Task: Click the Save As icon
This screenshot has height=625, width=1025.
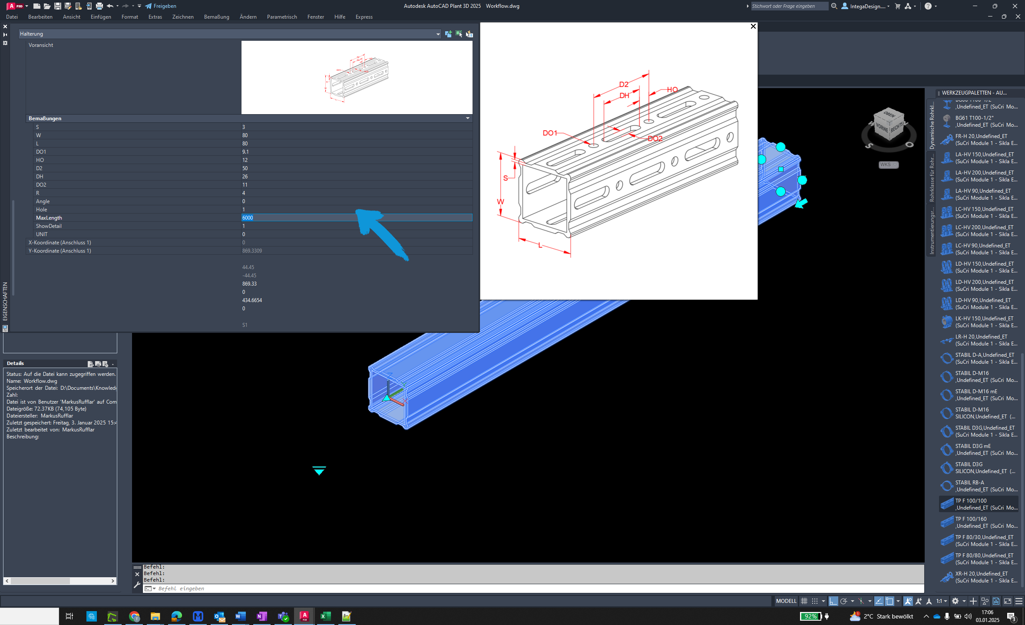Action: pos(68,6)
